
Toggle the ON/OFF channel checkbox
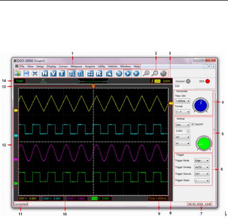[x=193, y=124]
